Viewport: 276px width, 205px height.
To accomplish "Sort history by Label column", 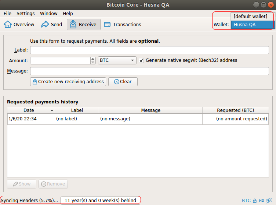I will pos(77,110).
